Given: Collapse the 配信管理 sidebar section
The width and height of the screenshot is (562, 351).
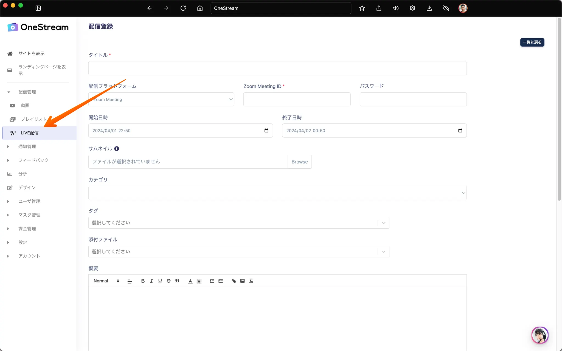Looking at the screenshot, I should tap(27, 92).
